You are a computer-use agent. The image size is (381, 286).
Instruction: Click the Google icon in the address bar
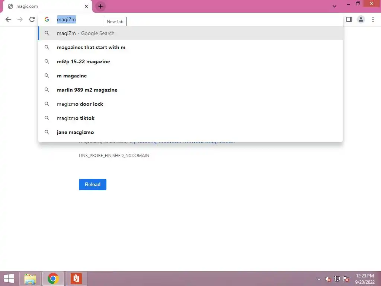(x=47, y=19)
